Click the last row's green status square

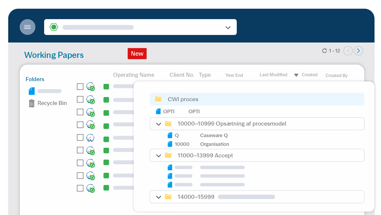(x=106, y=188)
